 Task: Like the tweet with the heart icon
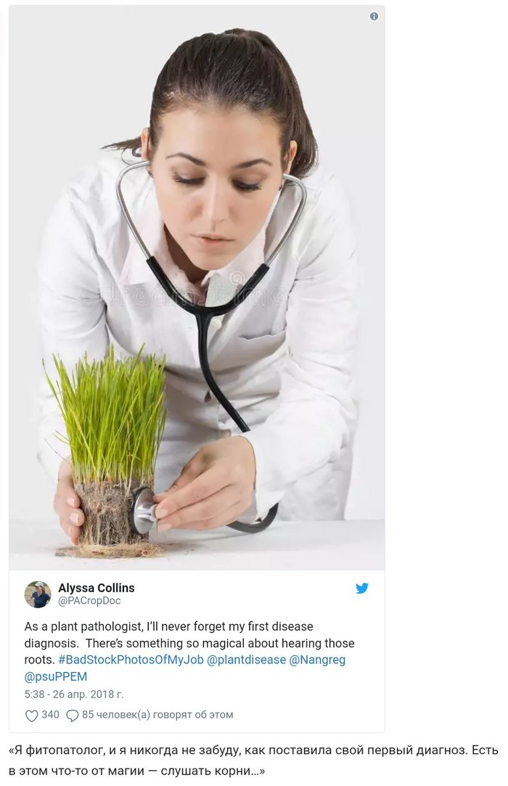[32, 716]
